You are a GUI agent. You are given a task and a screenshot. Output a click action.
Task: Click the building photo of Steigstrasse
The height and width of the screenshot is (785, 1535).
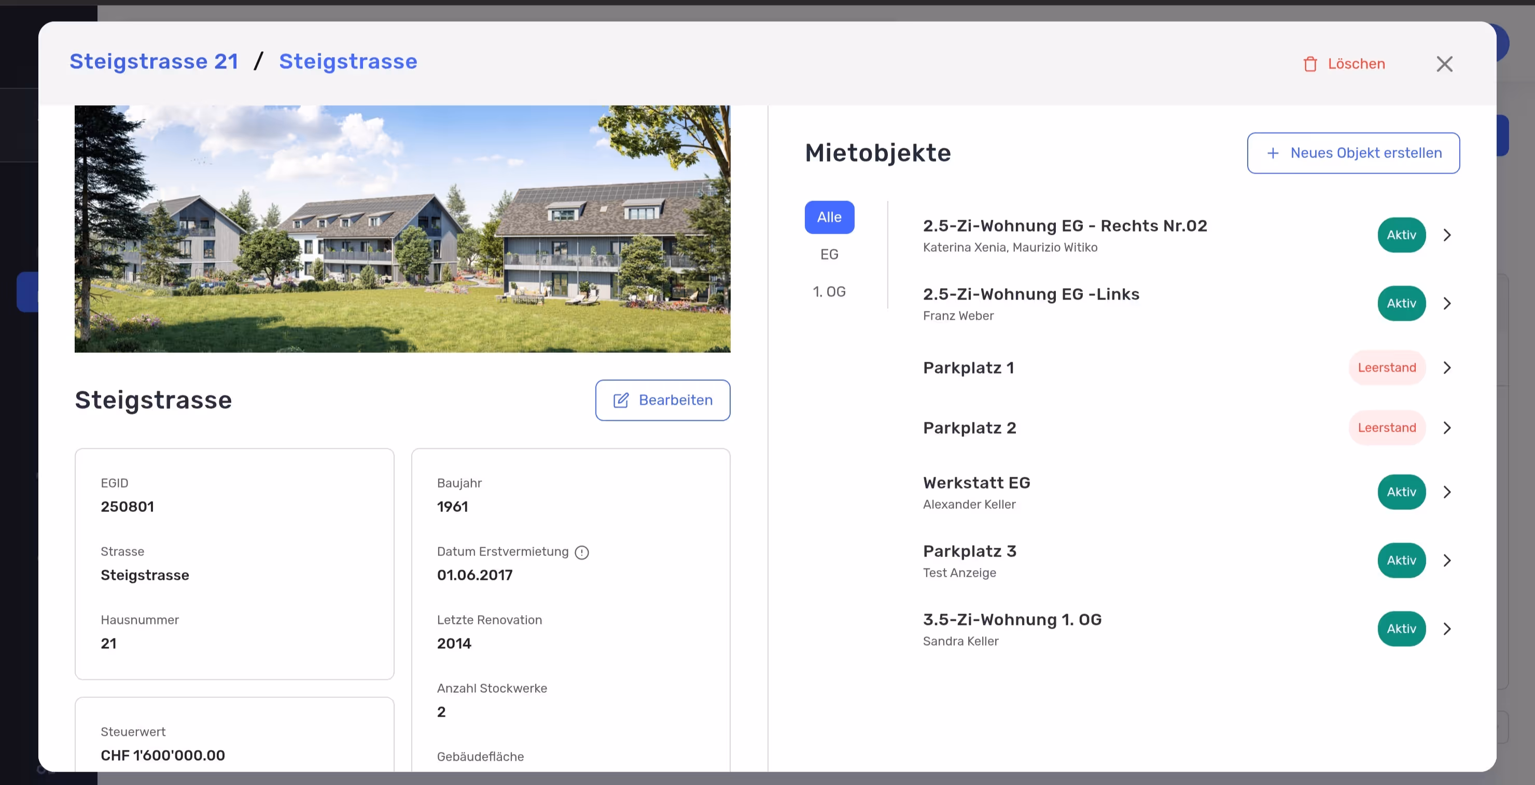[x=402, y=230]
